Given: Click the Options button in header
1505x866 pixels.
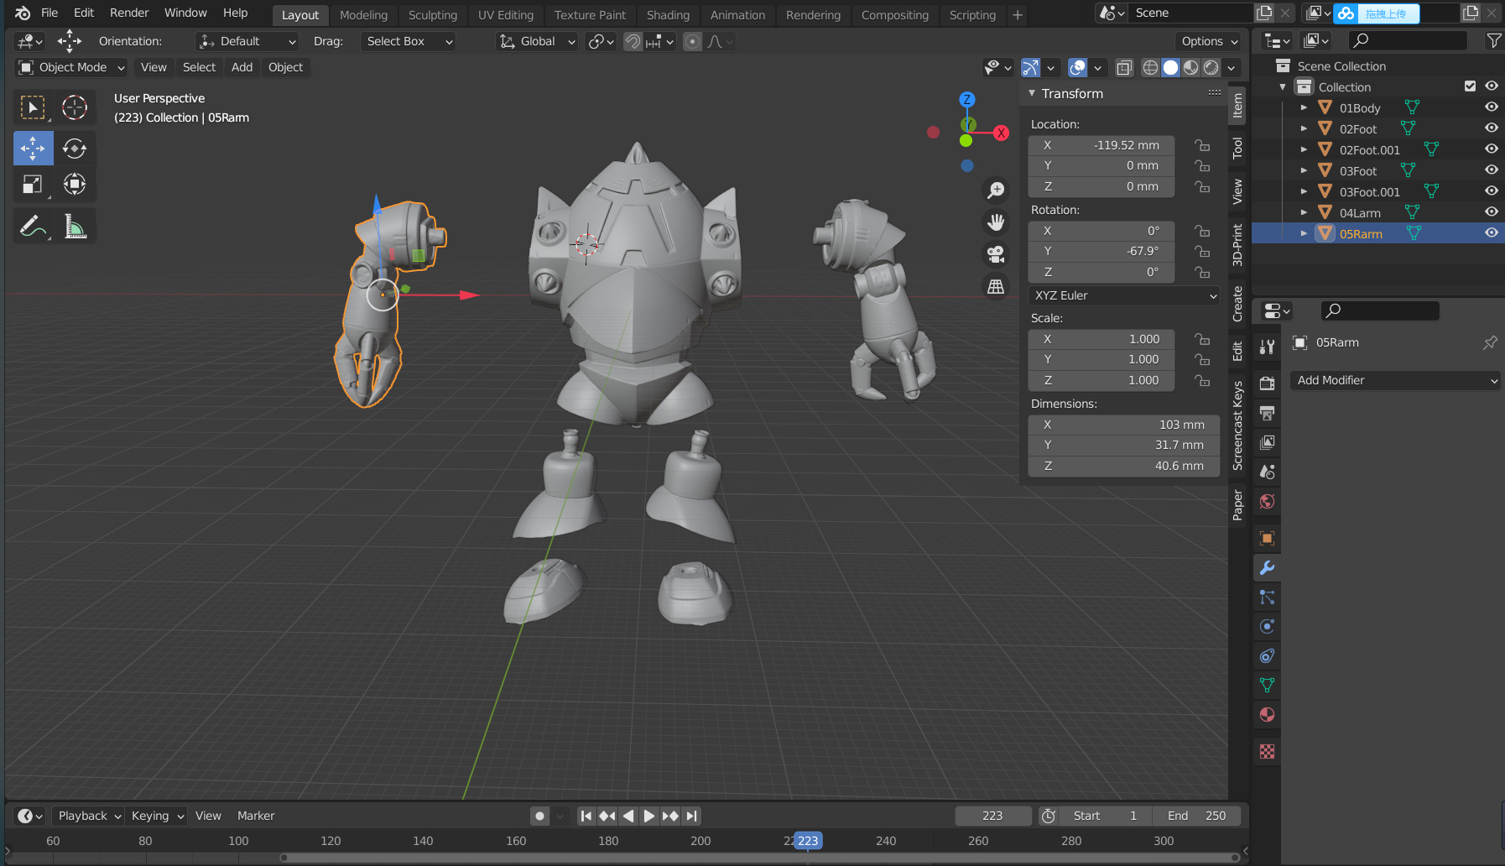Looking at the screenshot, I should click(x=1209, y=41).
